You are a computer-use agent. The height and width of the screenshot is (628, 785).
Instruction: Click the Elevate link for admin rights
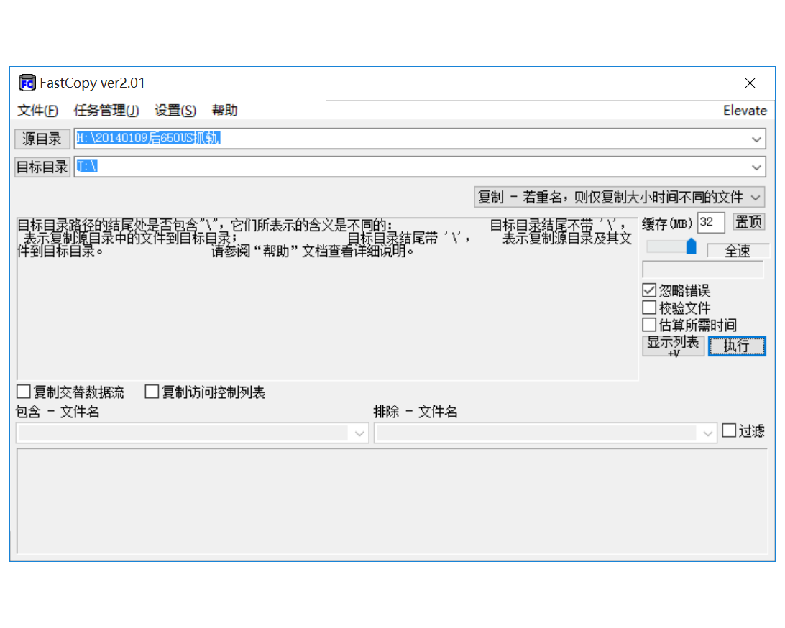745,110
